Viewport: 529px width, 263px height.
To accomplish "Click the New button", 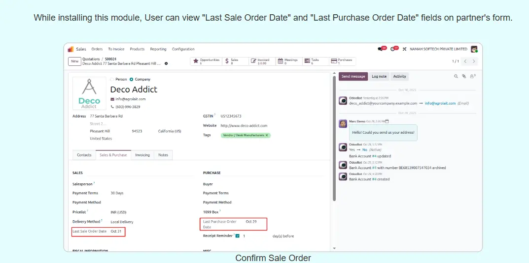I will click(x=74, y=61).
